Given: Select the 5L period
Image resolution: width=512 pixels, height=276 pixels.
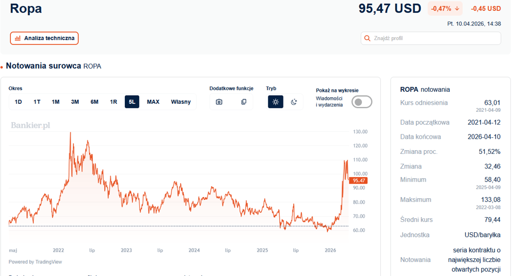Looking at the screenshot, I should (x=132, y=102).
